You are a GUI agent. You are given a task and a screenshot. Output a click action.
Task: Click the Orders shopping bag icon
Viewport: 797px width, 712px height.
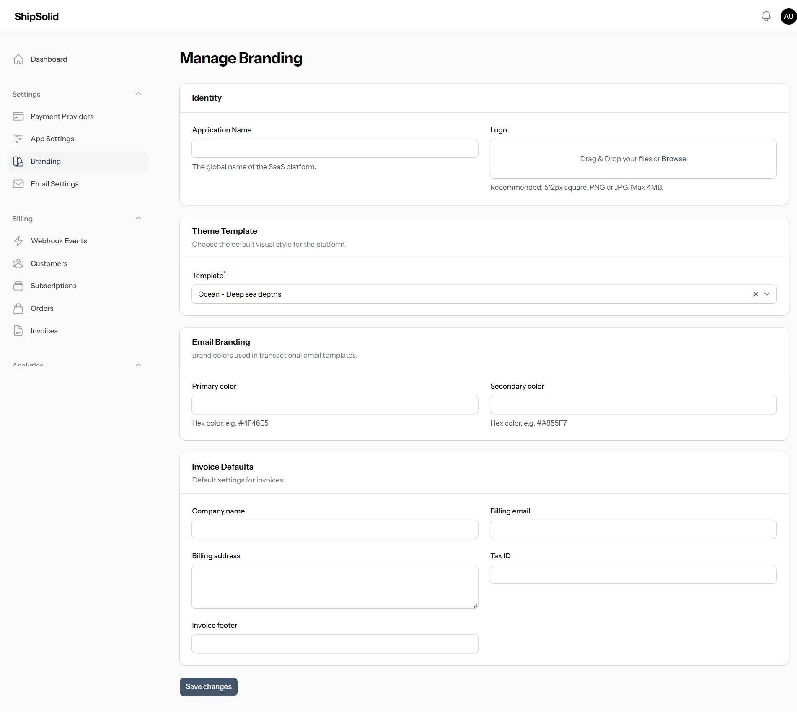[x=18, y=308]
